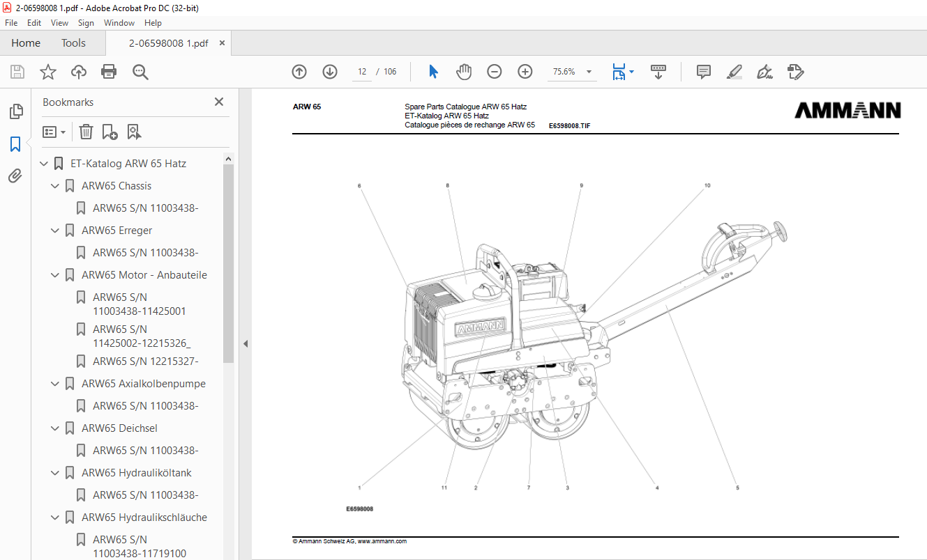Collapse the ARW65 Deichsel bookmark
The height and width of the screenshot is (560, 927).
tap(56, 428)
